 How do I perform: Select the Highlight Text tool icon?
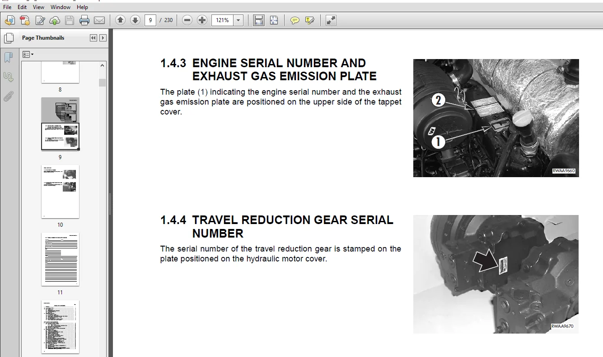tap(310, 20)
